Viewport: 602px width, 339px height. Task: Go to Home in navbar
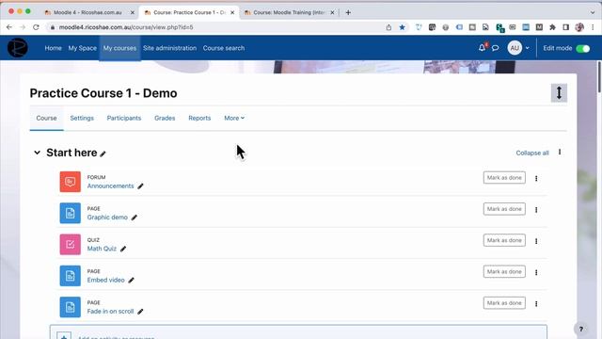click(53, 48)
